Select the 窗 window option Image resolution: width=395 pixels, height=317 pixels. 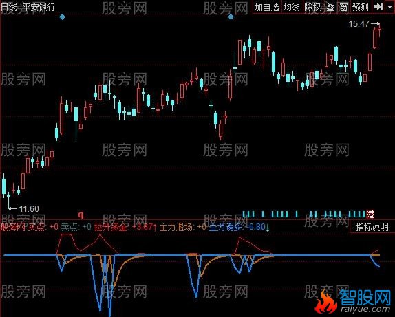tap(343, 7)
